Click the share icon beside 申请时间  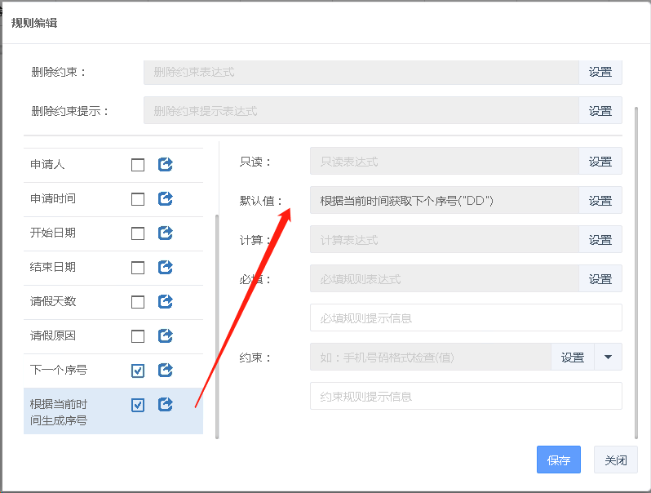click(x=165, y=199)
